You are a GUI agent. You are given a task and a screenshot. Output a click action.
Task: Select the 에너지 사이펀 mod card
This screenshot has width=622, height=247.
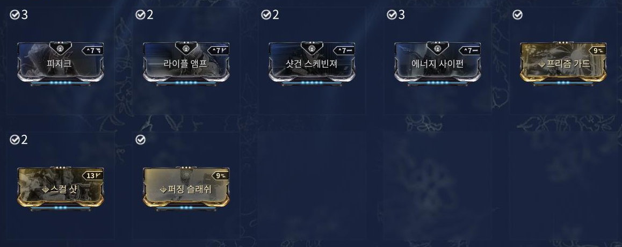pyautogui.click(x=438, y=63)
